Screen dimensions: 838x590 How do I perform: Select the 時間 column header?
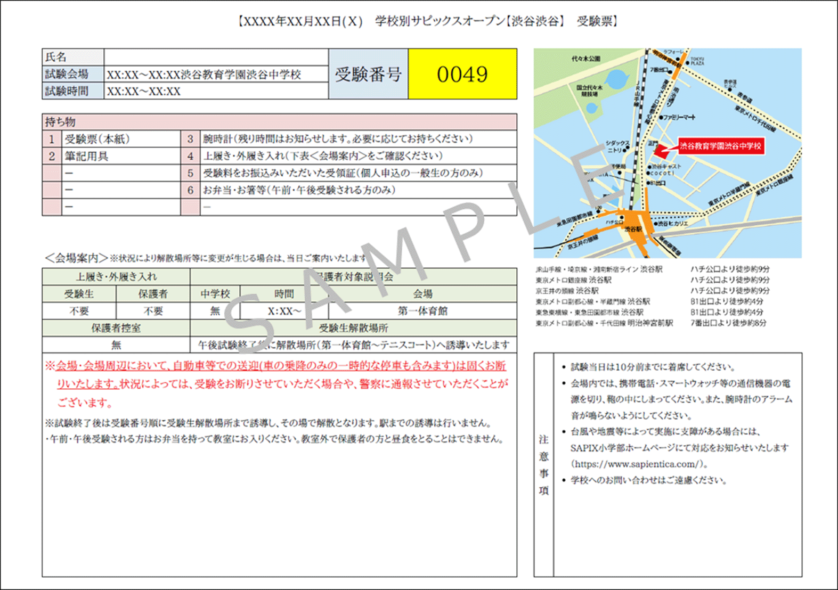coord(284,294)
